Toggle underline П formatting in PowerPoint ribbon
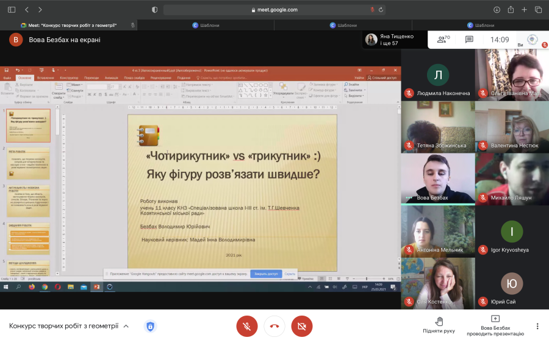Screen dimensions: 549x343 coord(101,94)
